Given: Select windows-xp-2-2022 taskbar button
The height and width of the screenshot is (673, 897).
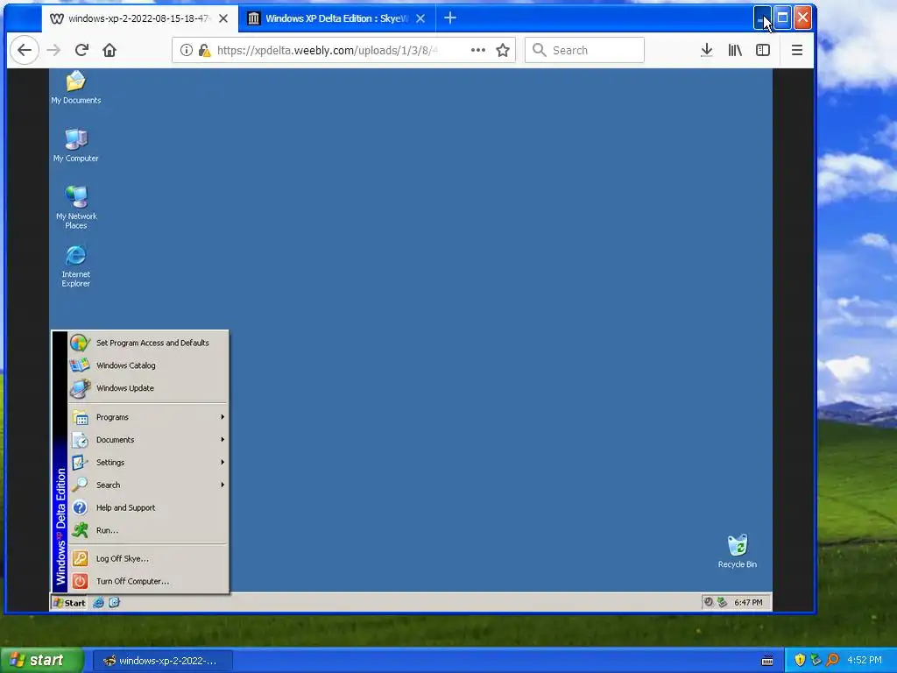Looking at the screenshot, I should pyautogui.click(x=162, y=661).
